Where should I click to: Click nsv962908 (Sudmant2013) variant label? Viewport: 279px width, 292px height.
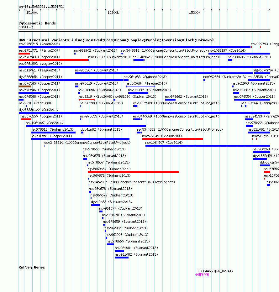253,83
